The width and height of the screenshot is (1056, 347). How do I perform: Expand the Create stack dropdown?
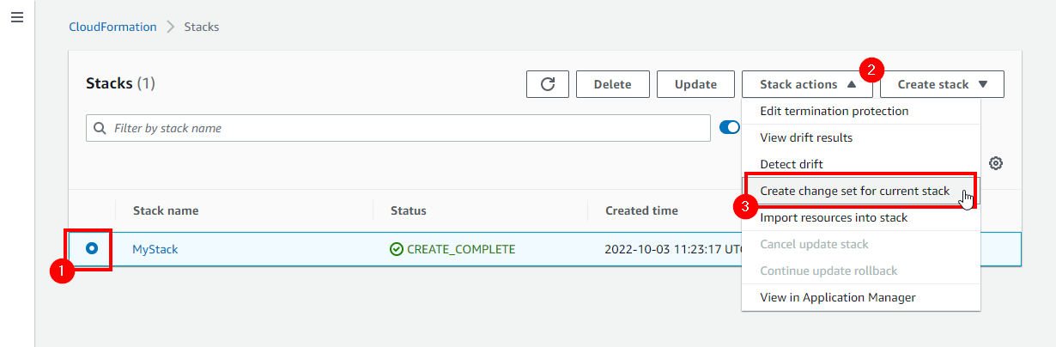point(942,84)
